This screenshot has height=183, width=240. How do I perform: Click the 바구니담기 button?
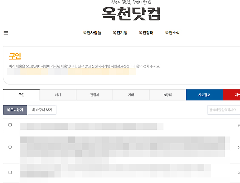click(x=15, y=110)
